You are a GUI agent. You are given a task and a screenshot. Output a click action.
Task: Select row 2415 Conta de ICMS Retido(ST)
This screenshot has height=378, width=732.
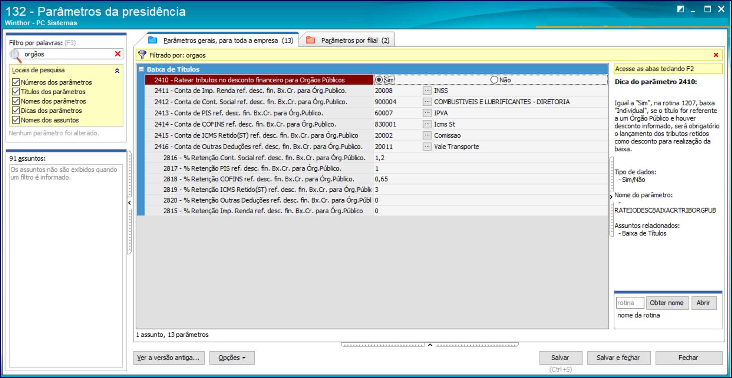tap(259, 135)
